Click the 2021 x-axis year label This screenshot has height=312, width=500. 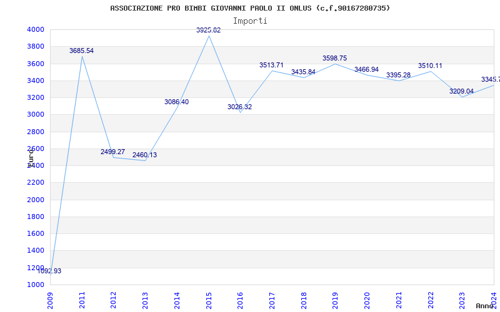(x=399, y=300)
